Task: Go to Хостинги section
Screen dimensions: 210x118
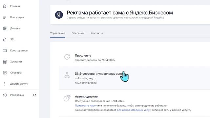Action: pos(16,62)
